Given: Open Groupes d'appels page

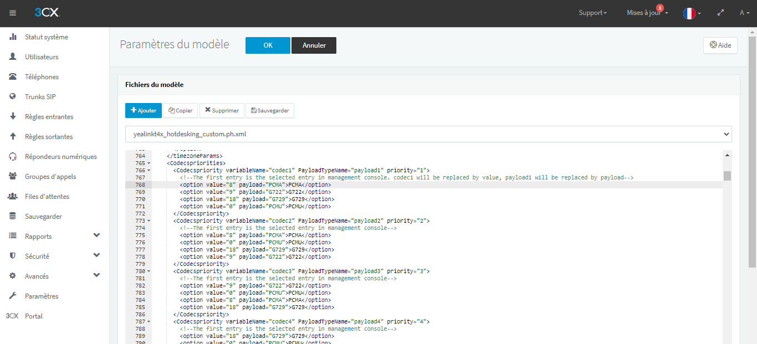Looking at the screenshot, I should pos(50,177).
